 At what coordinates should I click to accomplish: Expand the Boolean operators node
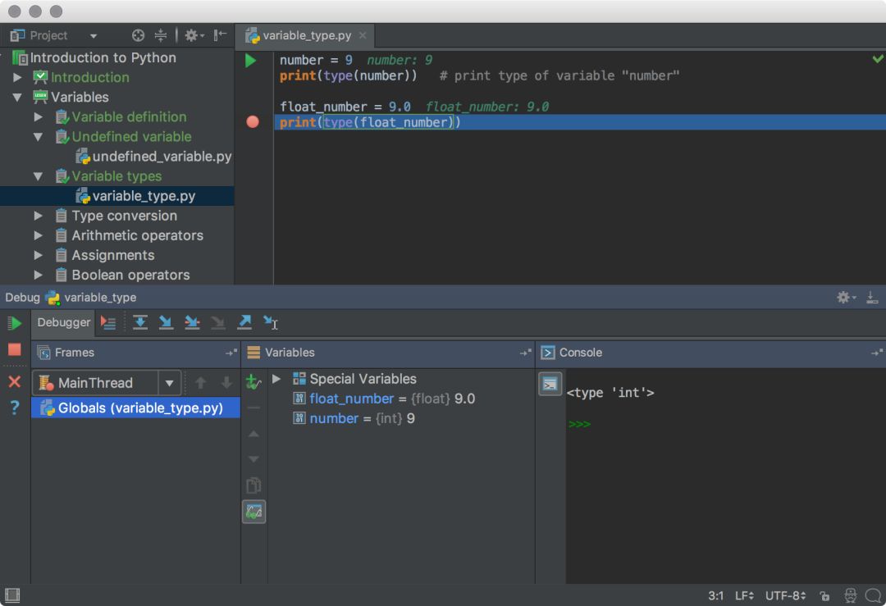click(x=38, y=275)
